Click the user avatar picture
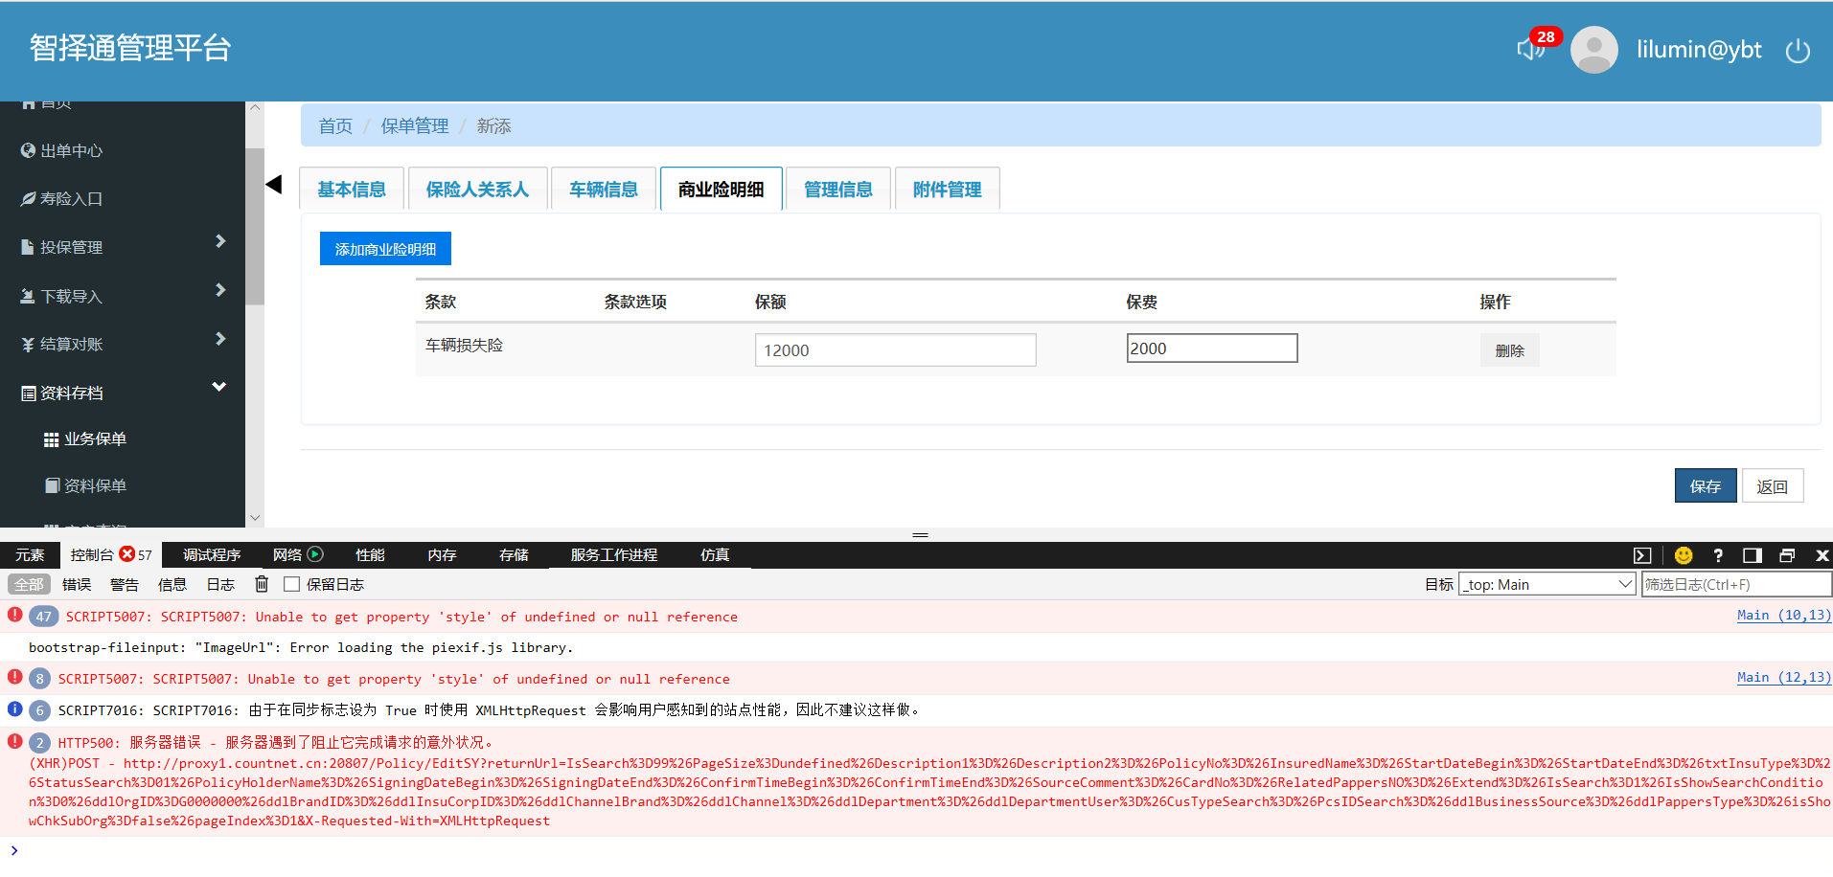1833x877 pixels. 1594,49
